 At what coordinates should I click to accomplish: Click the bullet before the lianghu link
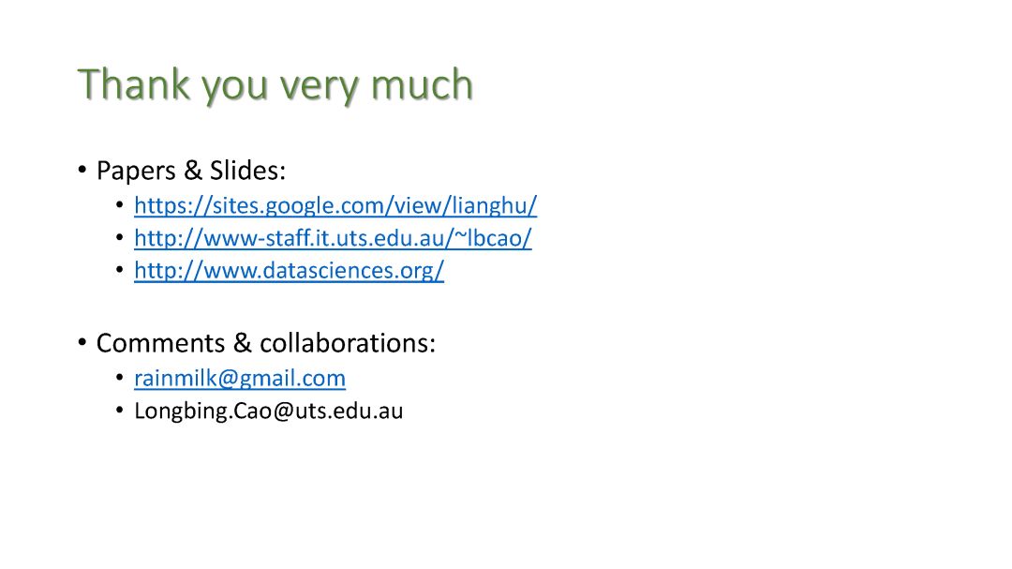(x=119, y=204)
